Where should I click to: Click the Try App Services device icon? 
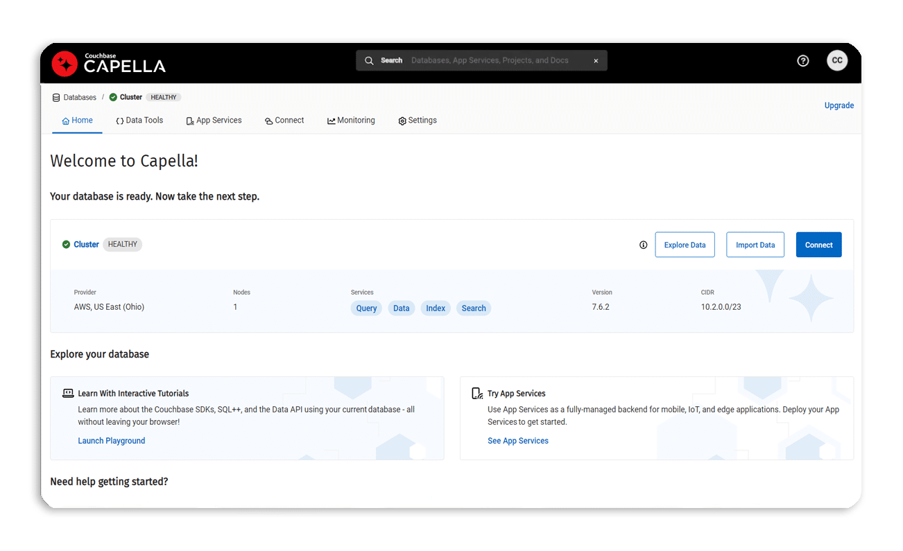point(477,393)
